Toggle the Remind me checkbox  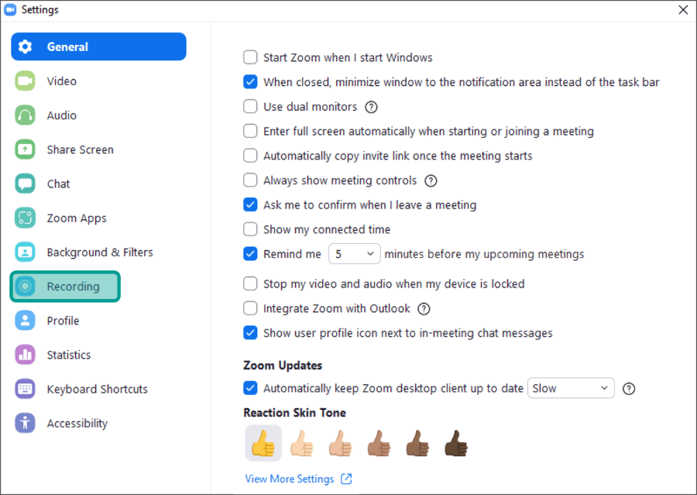[x=250, y=254]
